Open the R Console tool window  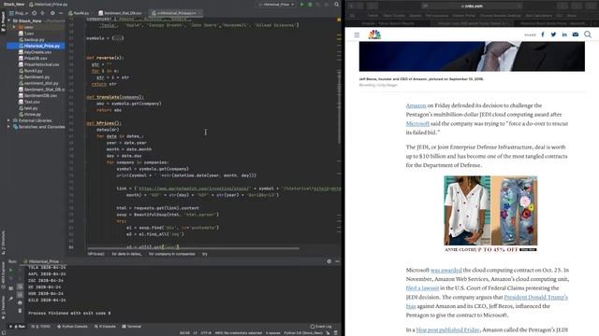(x=105, y=327)
